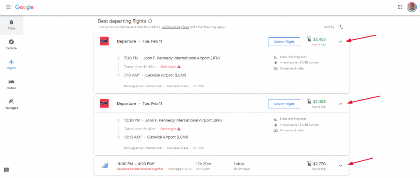
Task: Collapse the 7:30 PM flight details
Action: click(340, 42)
